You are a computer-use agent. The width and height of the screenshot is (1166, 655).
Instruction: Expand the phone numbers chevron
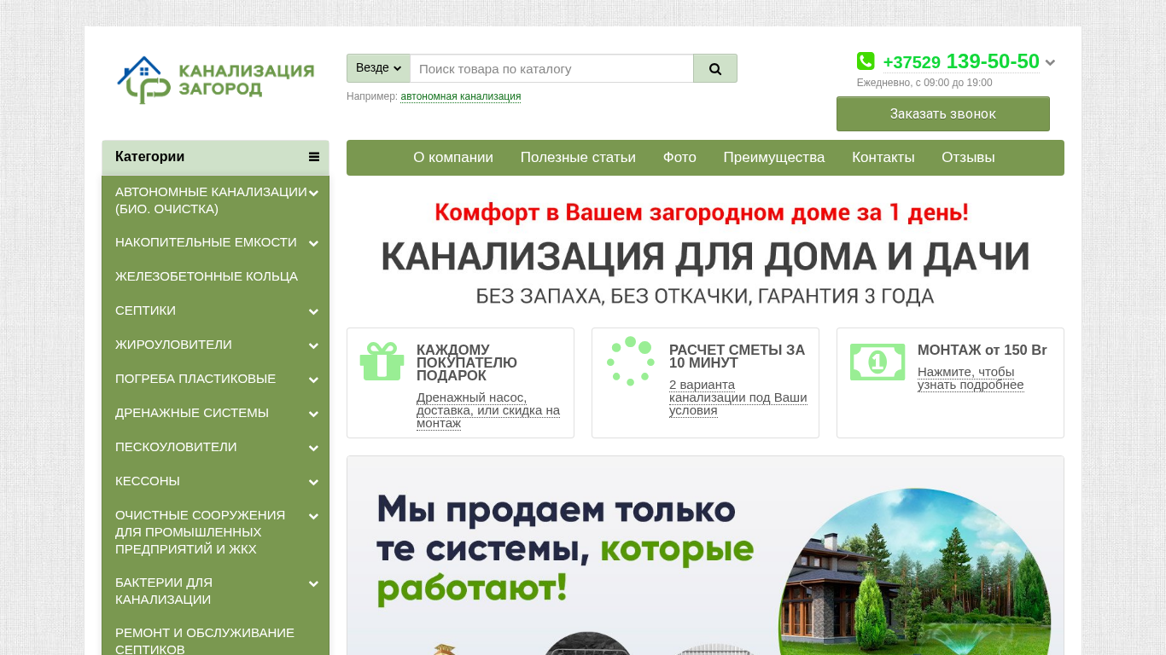[x=1050, y=62]
